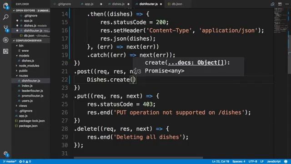Open root .gitignore in file tree
This screenshot has height=164, width=291.
[25, 111]
